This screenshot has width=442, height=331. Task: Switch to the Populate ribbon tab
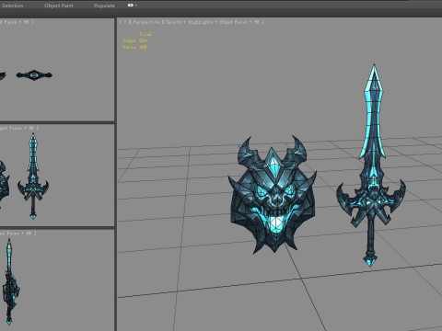click(x=104, y=6)
